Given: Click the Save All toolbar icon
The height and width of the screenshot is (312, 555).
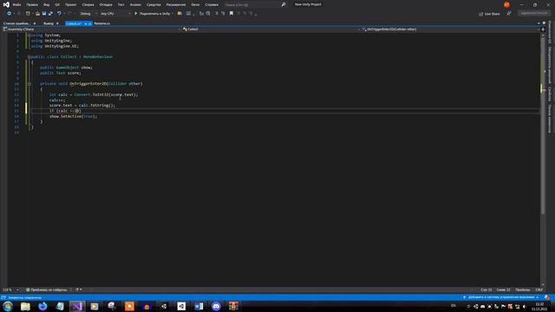Looking at the screenshot, I should coord(50,14).
